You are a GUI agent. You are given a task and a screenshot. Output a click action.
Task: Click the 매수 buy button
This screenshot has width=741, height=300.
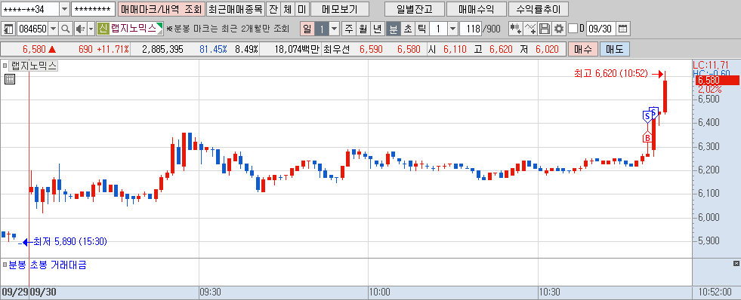[x=582, y=49]
